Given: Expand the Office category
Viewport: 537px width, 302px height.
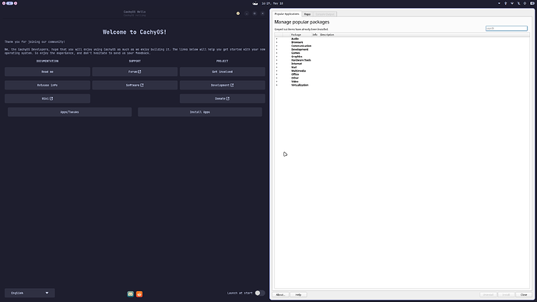Looking at the screenshot, I should [277, 74].
